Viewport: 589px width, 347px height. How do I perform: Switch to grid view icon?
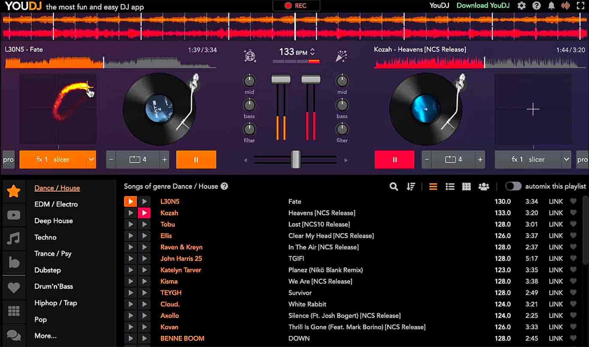coord(466,186)
